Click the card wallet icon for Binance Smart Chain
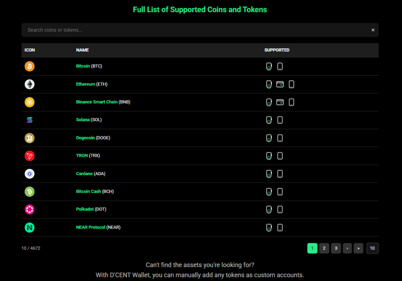402x281 pixels. 280,102
